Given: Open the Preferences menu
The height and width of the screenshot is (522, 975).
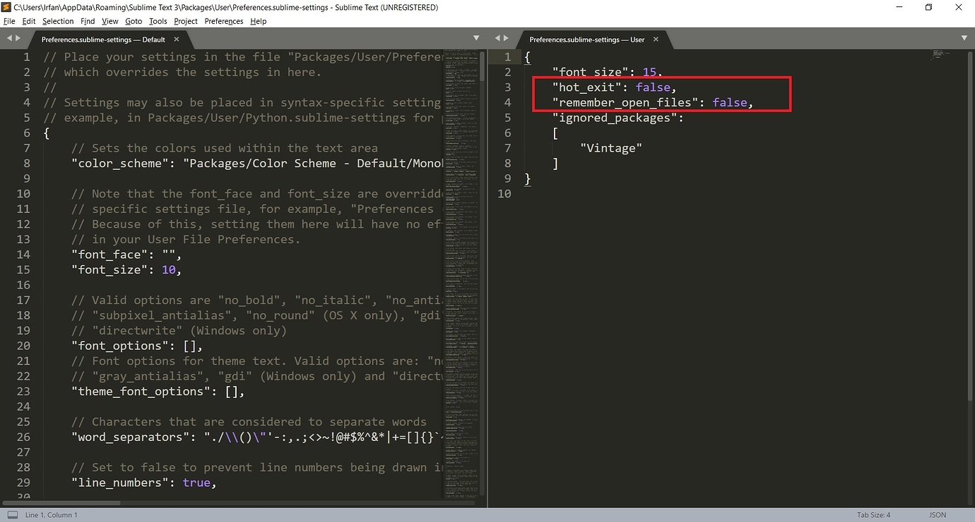Looking at the screenshot, I should 224,21.
